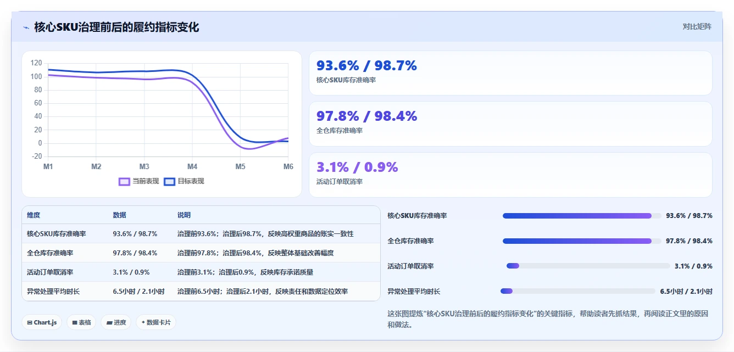Viewport: 734px width, 352px height.
Task: Select the 数据卡片 tag chip
Action: coord(156,322)
